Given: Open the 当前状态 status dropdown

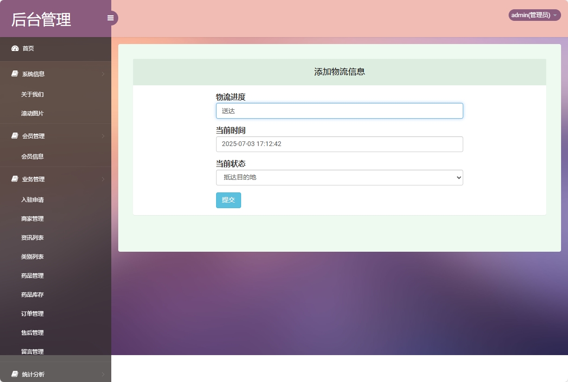Looking at the screenshot, I should pyautogui.click(x=339, y=178).
